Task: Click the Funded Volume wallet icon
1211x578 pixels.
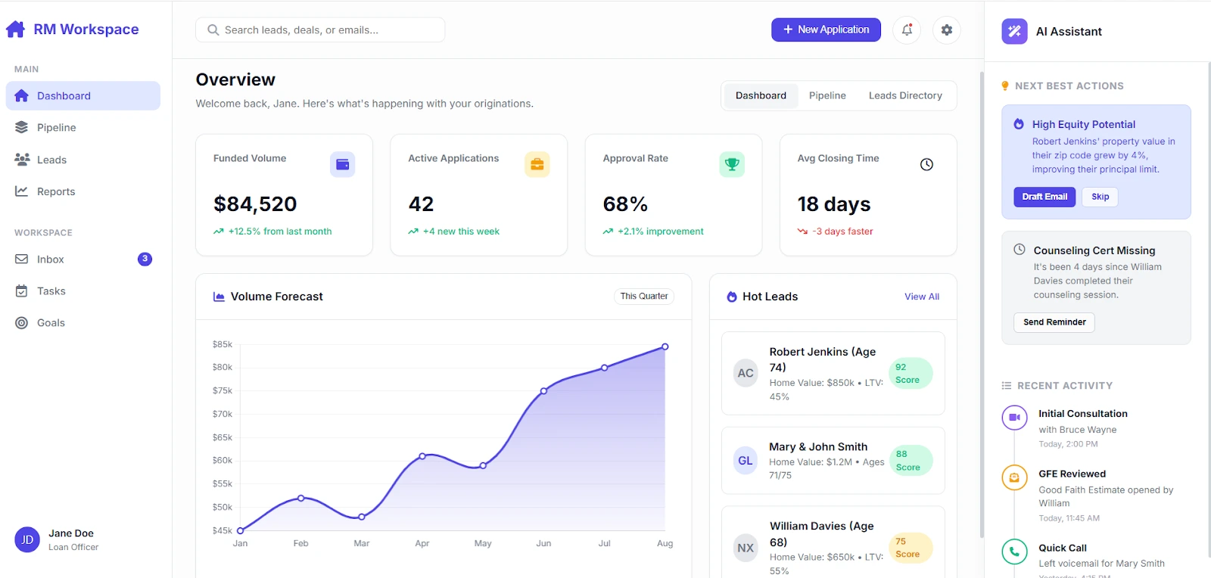Action: (x=342, y=164)
